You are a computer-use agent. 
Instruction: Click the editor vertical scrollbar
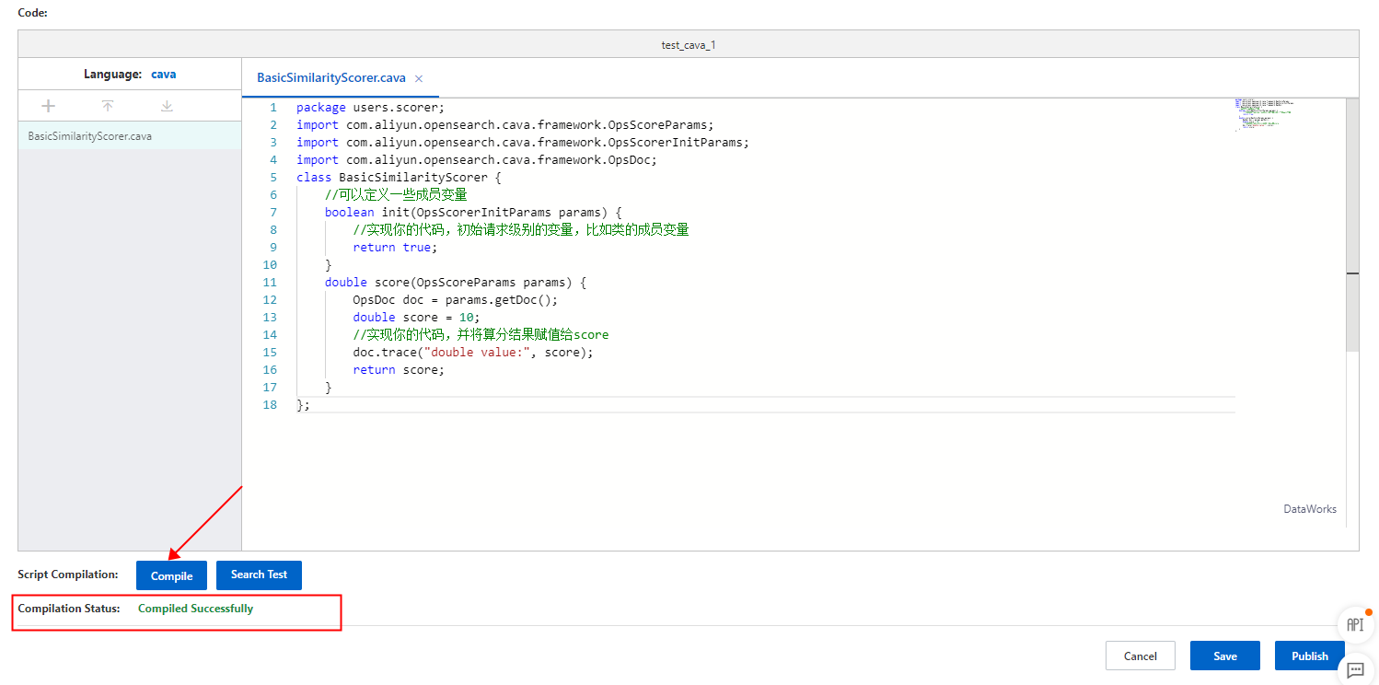[1352, 226]
